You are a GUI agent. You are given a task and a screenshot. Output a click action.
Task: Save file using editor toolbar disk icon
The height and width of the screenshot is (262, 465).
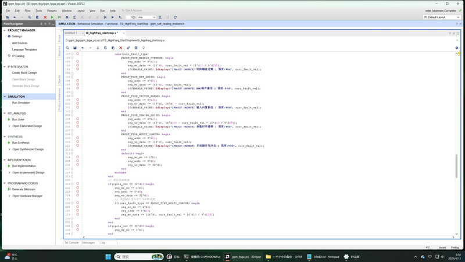[75, 48]
